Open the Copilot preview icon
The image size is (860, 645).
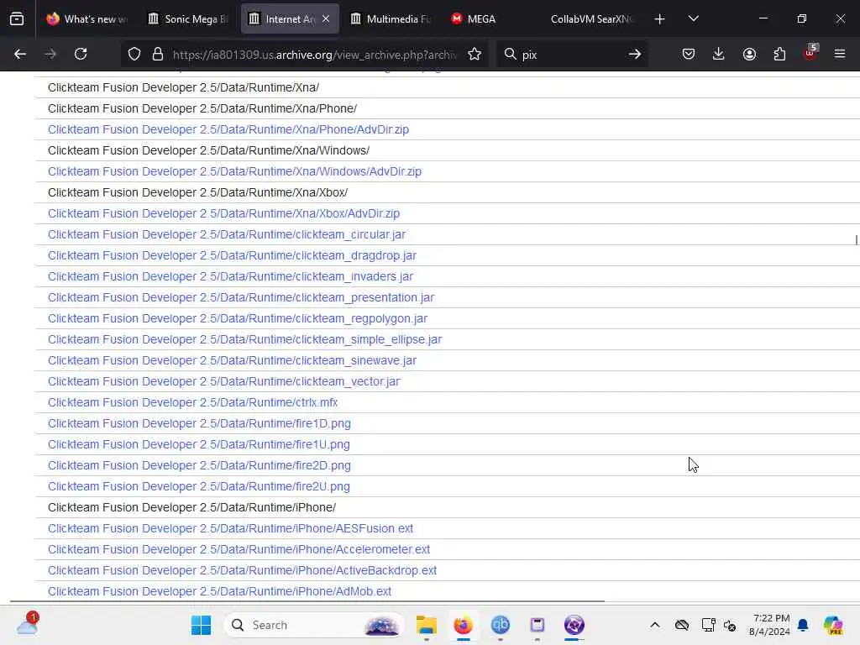(833, 625)
